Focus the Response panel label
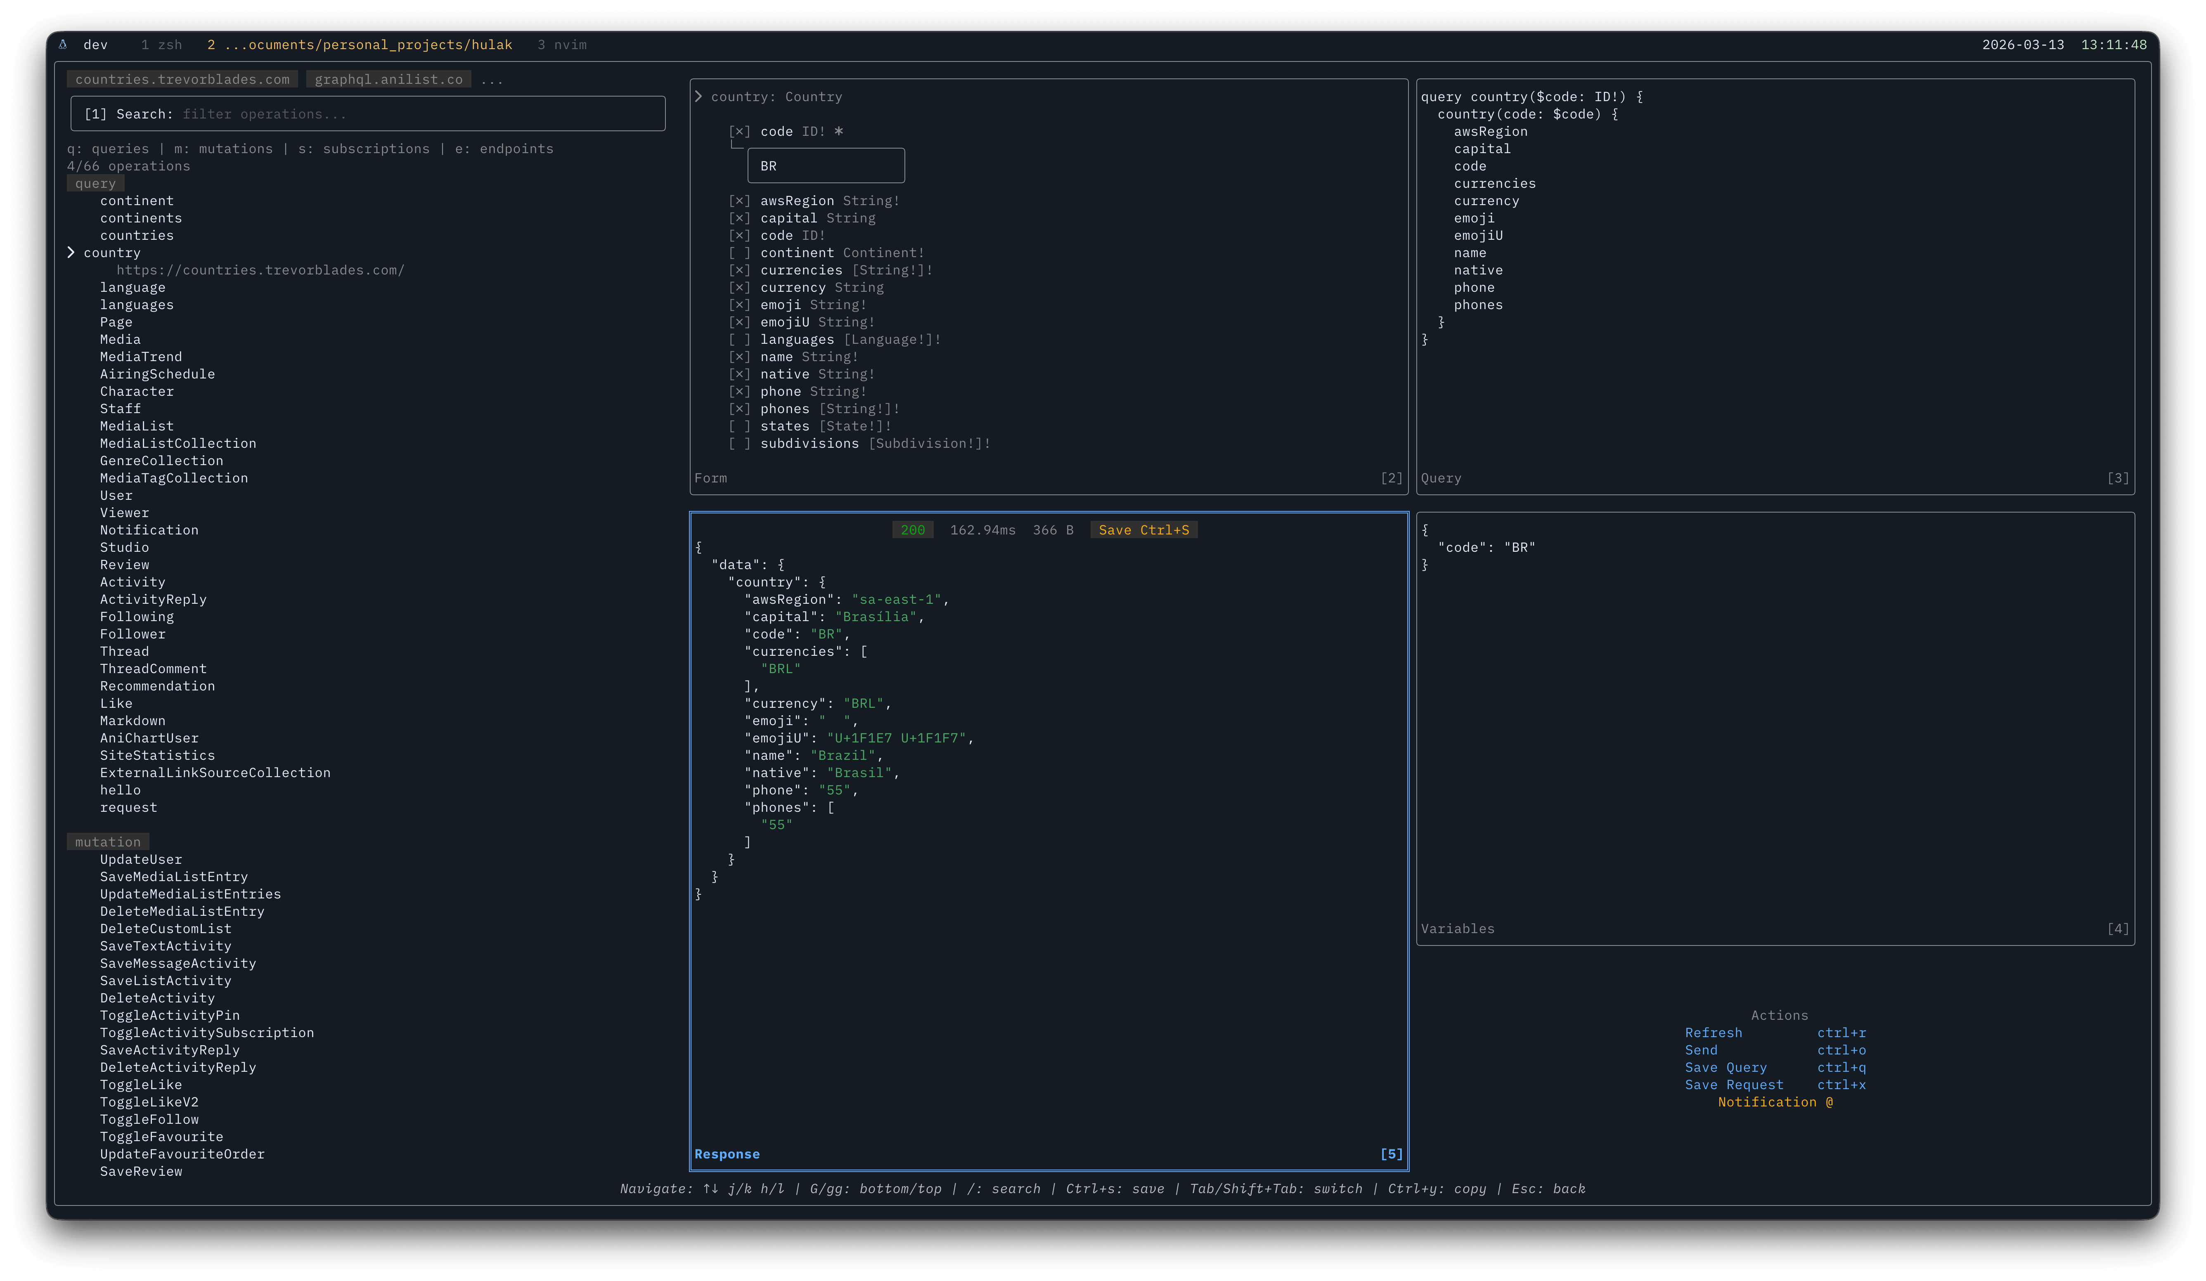Screen dimensions: 2206x1281 click(727, 1154)
